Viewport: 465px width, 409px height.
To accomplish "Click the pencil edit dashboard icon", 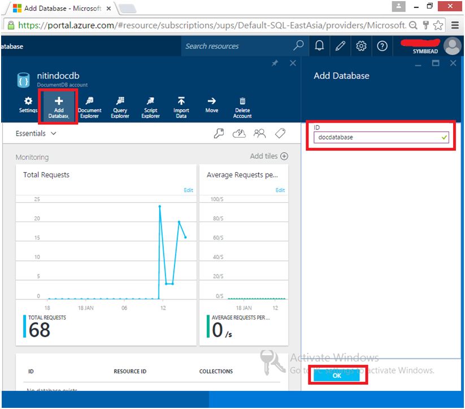I will (x=340, y=46).
